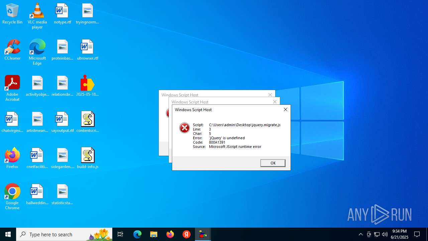This screenshot has height=241, width=428.
Task: Click the taskbar search box
Action: tap(64, 234)
